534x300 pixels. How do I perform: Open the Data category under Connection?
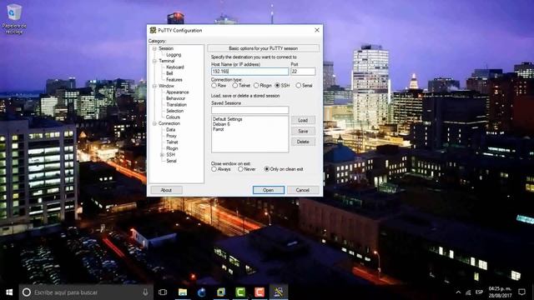coord(170,130)
